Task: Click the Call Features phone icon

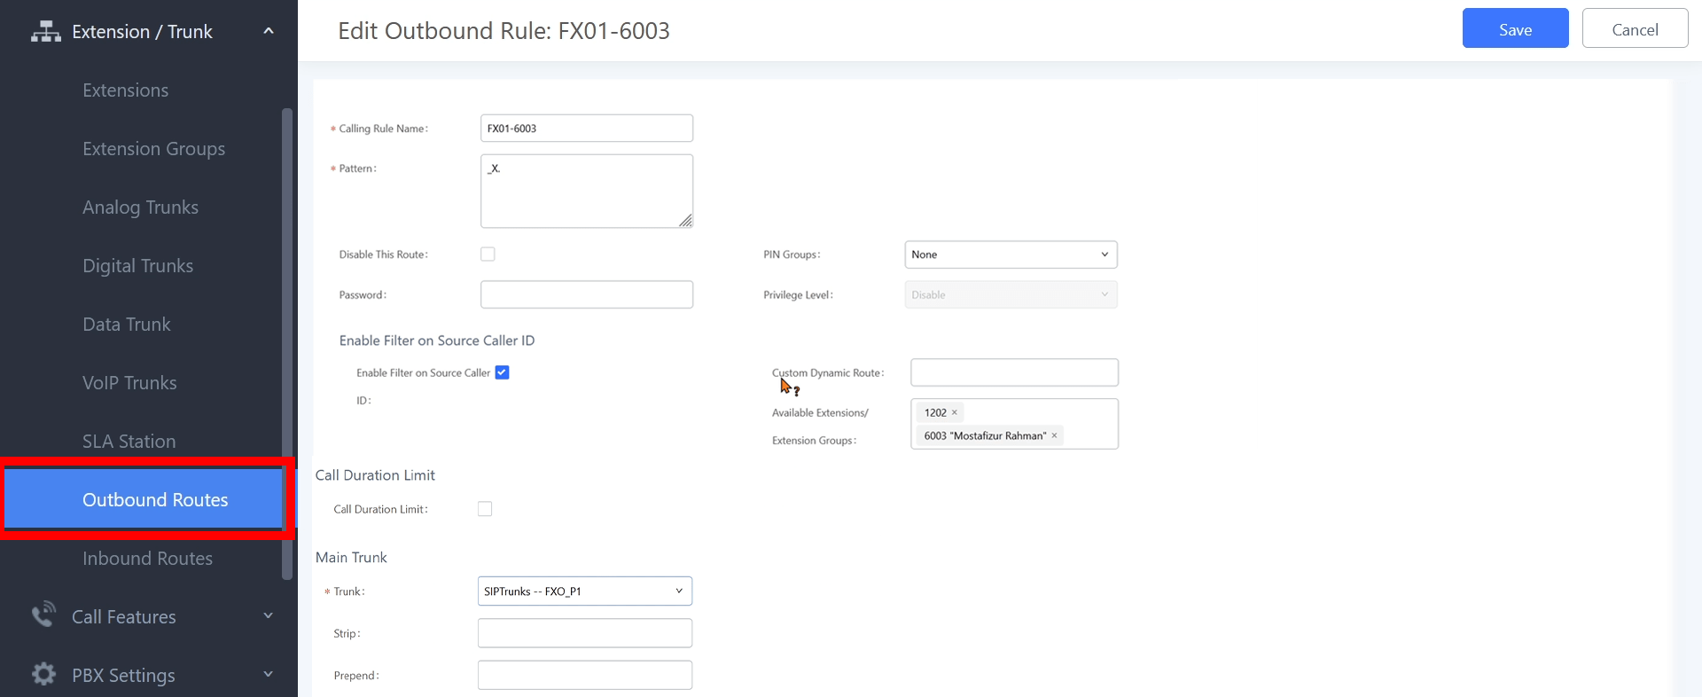Action: (44, 615)
